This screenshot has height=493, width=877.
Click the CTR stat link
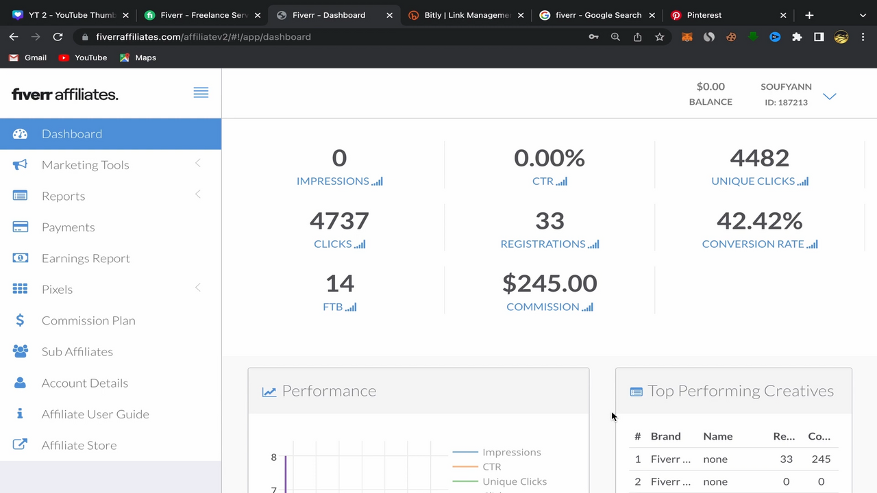[549, 181]
